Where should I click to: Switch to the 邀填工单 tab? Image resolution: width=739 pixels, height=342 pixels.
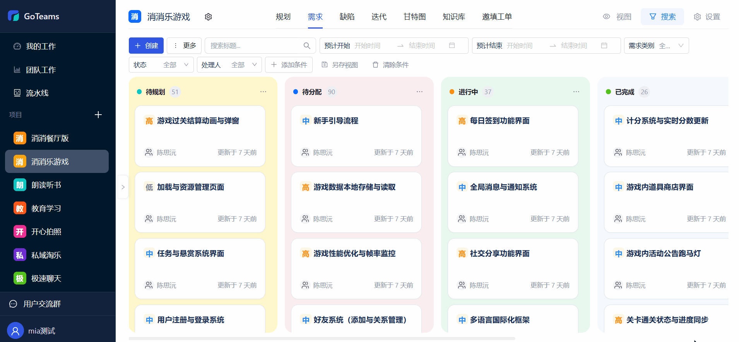tap(497, 17)
